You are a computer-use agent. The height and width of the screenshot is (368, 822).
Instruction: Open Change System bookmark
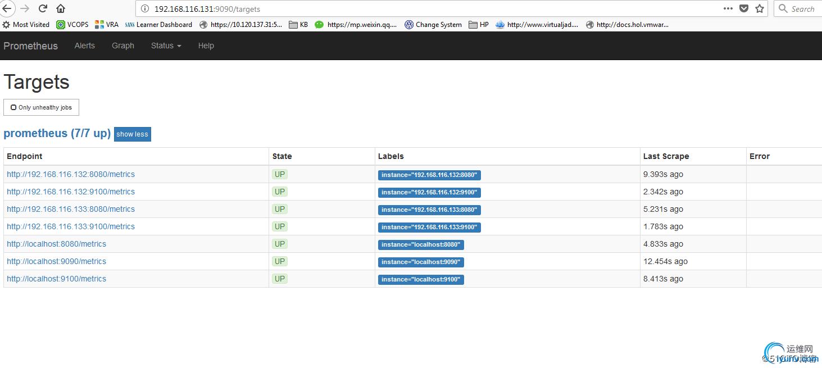(x=433, y=25)
